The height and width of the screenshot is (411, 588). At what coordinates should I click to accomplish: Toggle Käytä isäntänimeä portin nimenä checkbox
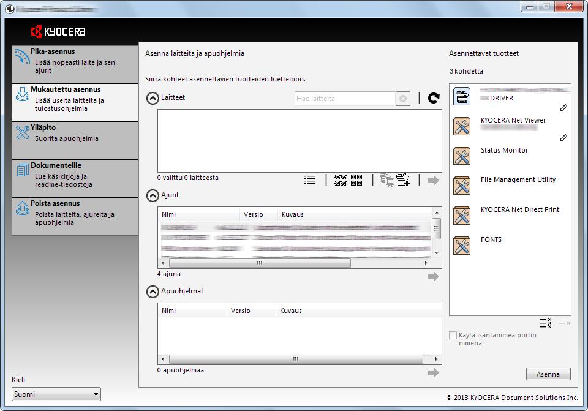pyautogui.click(x=453, y=335)
